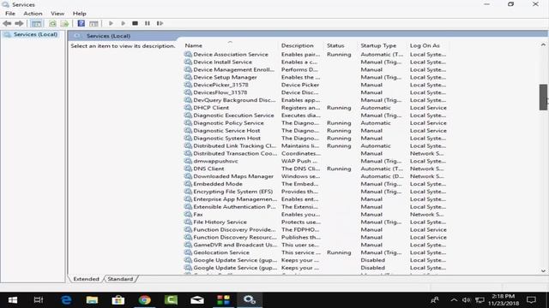549x308 pixels.
Task: Click the Export List toolbar icon
Action: (x=64, y=23)
